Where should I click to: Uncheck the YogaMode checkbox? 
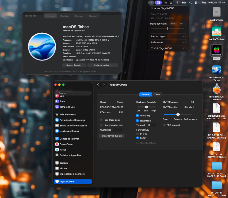(137, 121)
